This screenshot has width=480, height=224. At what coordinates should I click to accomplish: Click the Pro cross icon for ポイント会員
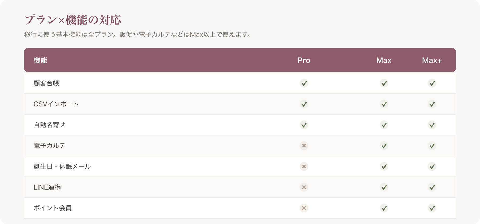point(304,208)
